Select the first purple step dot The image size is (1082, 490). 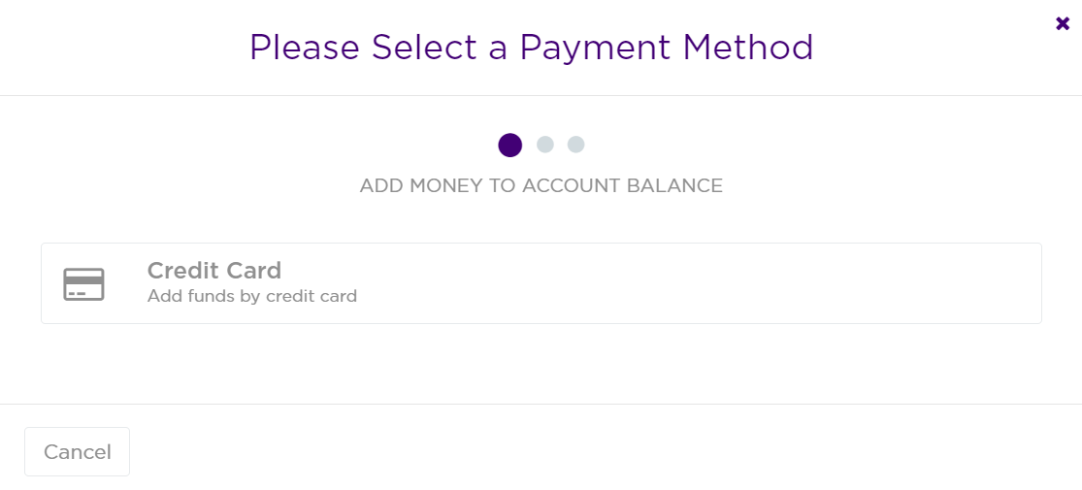tap(510, 145)
